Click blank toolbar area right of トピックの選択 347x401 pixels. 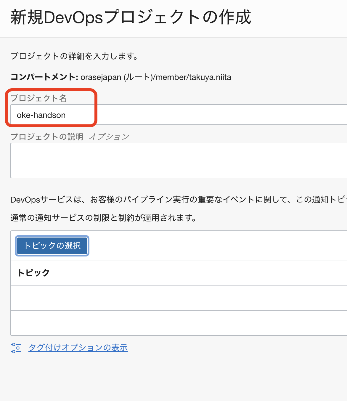point(207,246)
